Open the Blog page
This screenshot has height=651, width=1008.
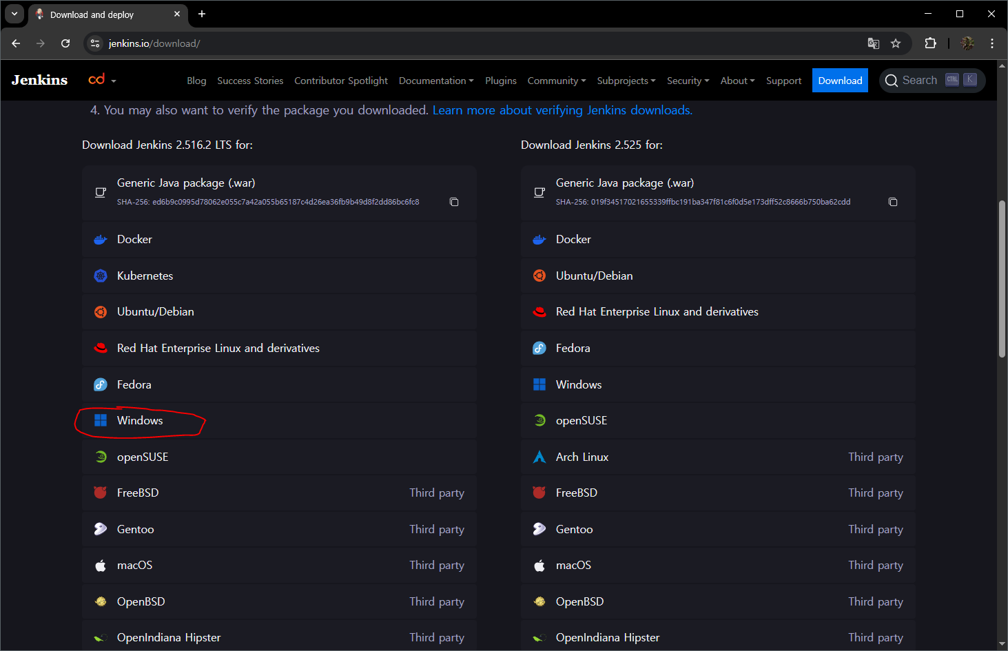tap(196, 81)
